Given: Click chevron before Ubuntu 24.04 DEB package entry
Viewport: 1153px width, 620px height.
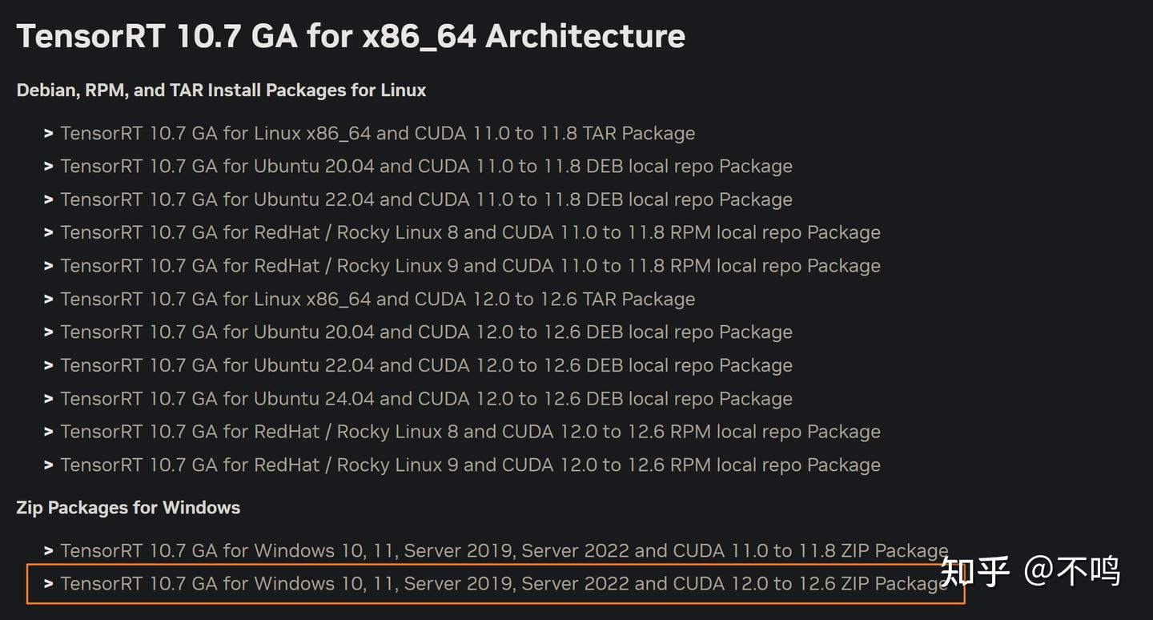Looking at the screenshot, I should pos(49,399).
